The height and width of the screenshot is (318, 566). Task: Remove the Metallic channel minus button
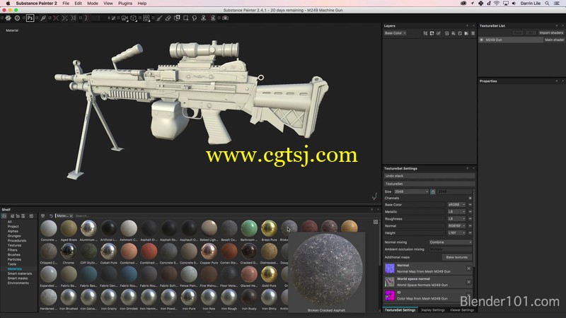click(x=470, y=212)
